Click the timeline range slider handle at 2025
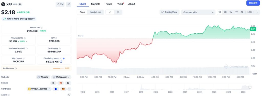262x96 pixels. coord(250,87)
